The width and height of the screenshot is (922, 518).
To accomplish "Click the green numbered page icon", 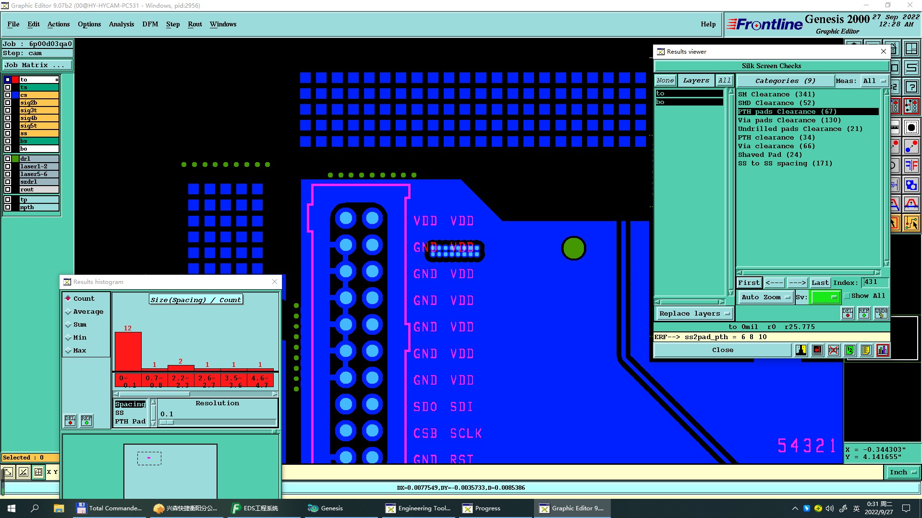I will point(849,350).
